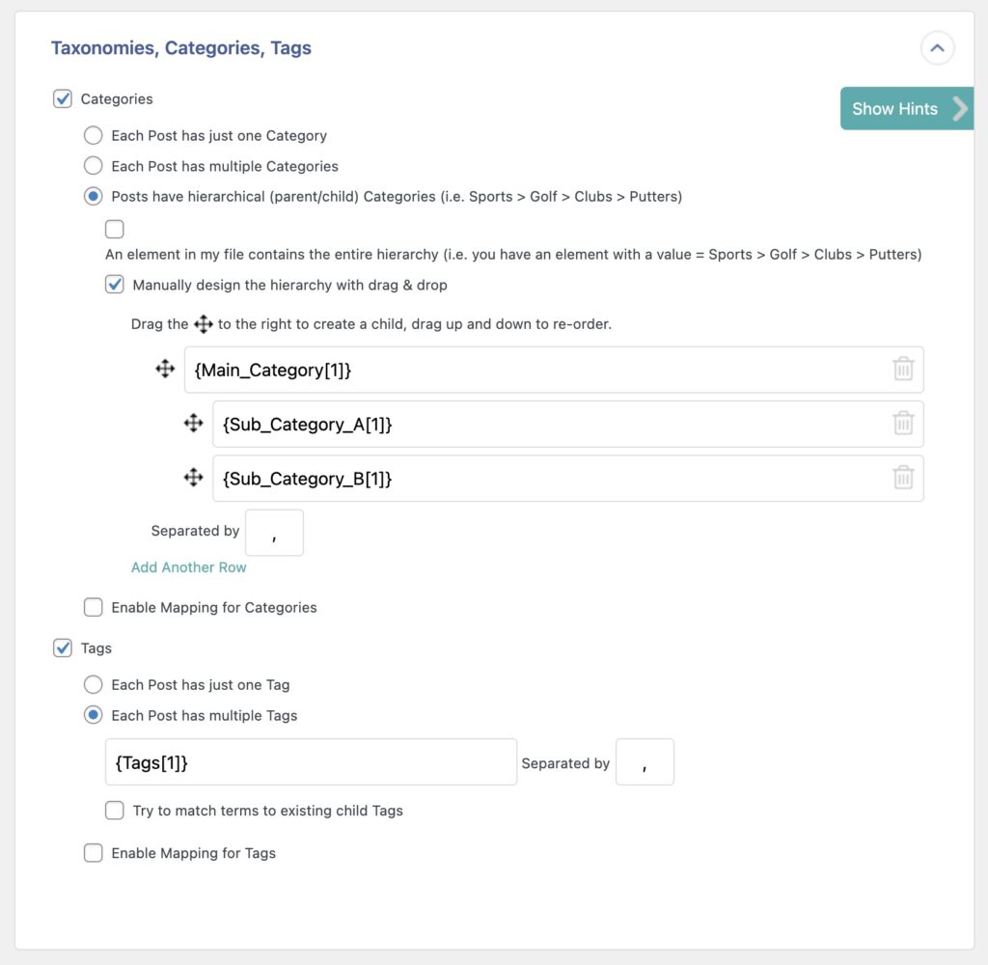Check Try to match terms to existing child Tags
The height and width of the screenshot is (965, 988).
click(115, 811)
